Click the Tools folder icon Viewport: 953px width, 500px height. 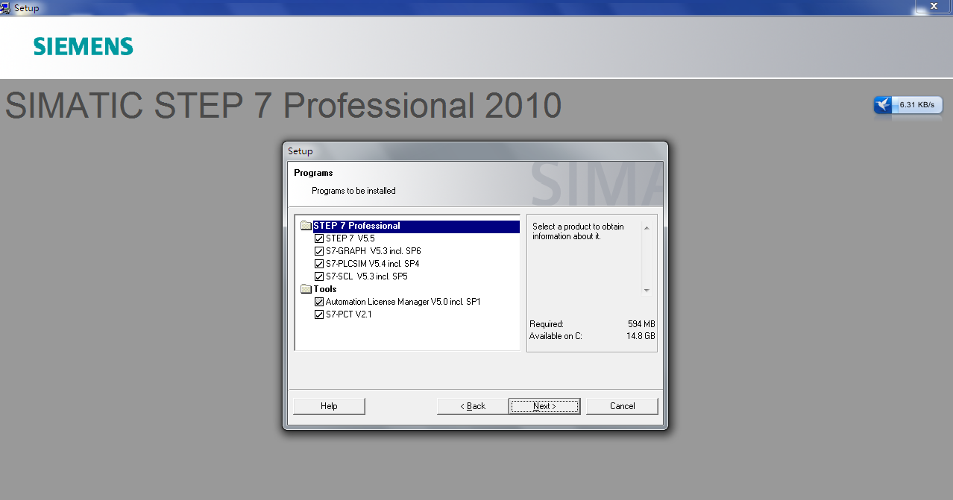pyautogui.click(x=306, y=289)
